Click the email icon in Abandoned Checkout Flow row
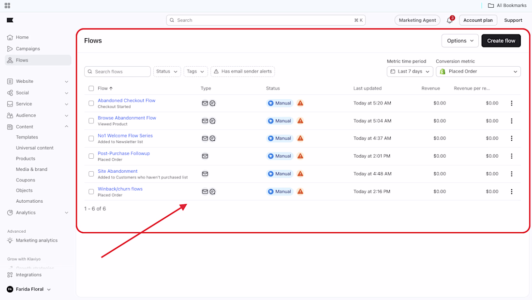Screen dimensions: 532x300 (x=205, y=103)
